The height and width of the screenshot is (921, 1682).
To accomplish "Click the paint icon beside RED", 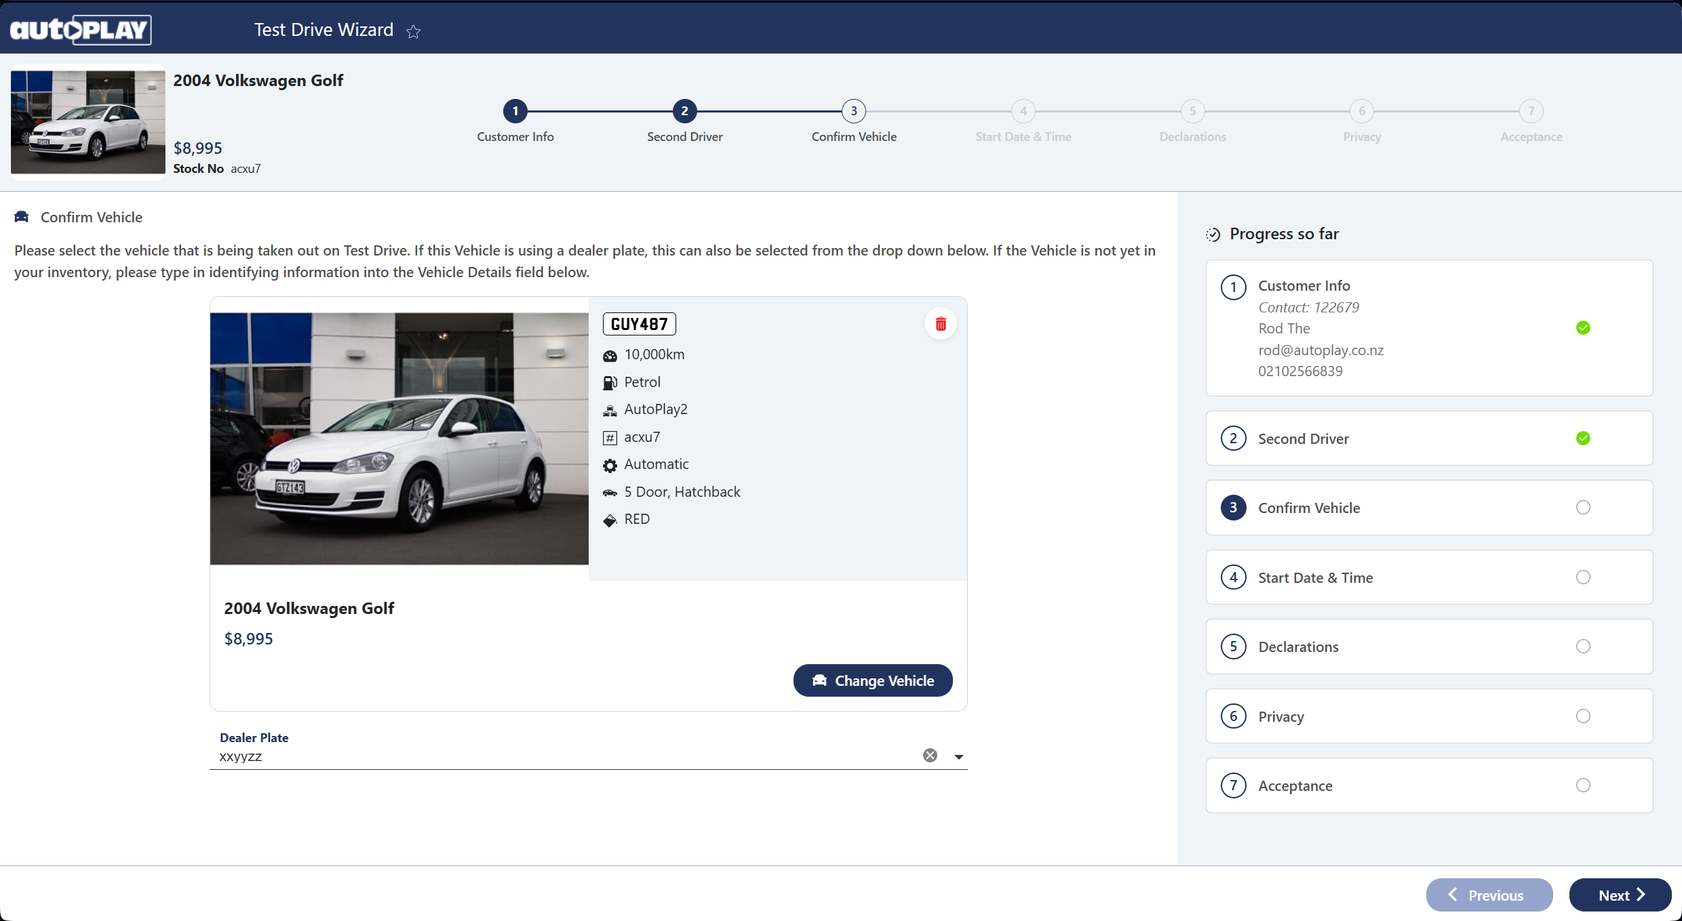I will 610,520.
